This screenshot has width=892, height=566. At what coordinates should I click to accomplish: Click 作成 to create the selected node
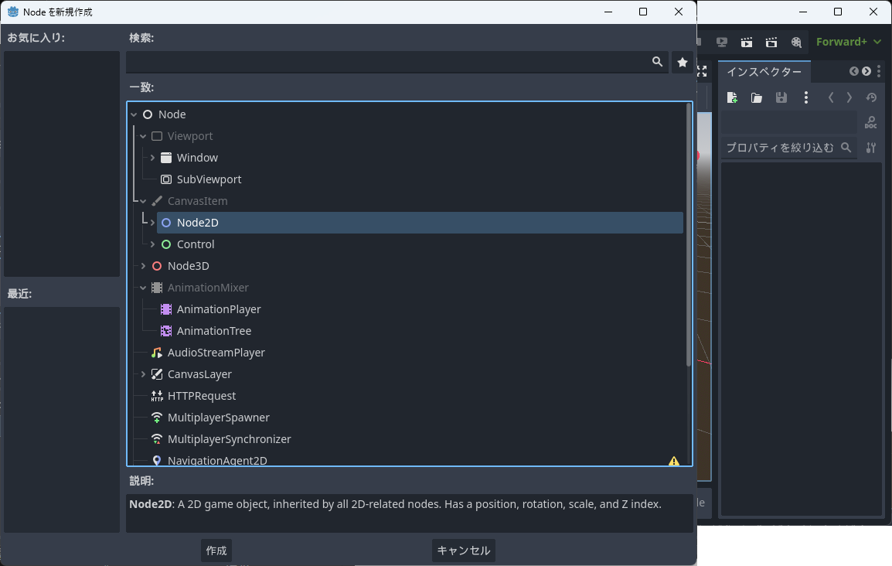[x=216, y=551]
